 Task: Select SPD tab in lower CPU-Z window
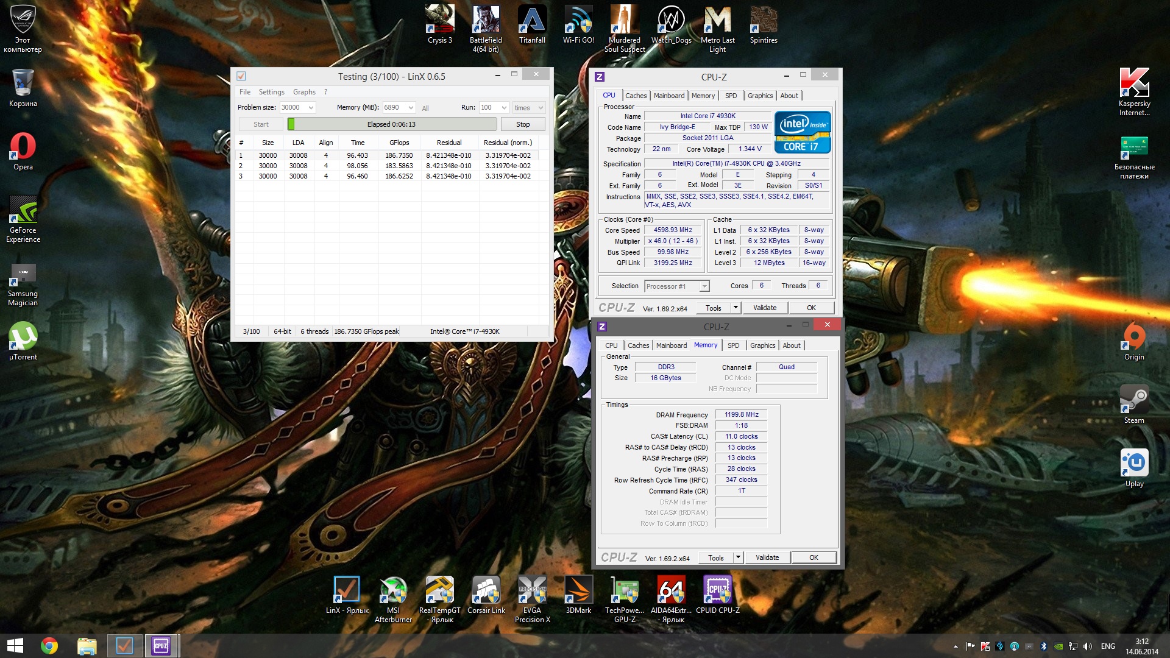[734, 345]
